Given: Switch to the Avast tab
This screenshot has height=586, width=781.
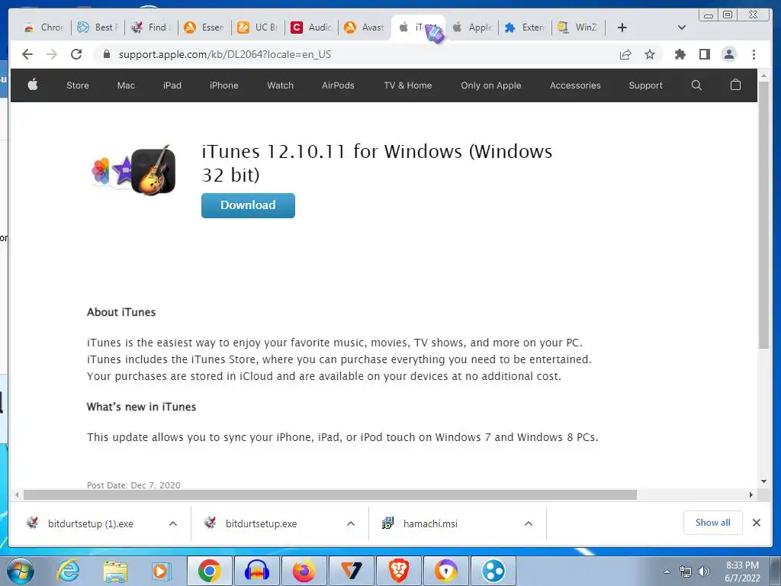Looking at the screenshot, I should pos(364,27).
